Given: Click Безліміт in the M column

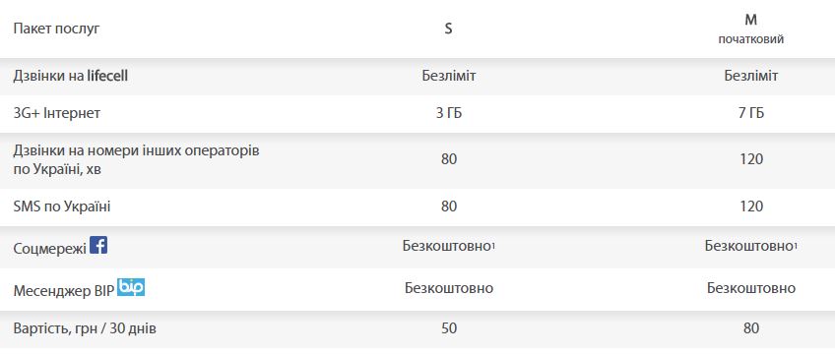Looking at the screenshot, I should (x=751, y=76).
